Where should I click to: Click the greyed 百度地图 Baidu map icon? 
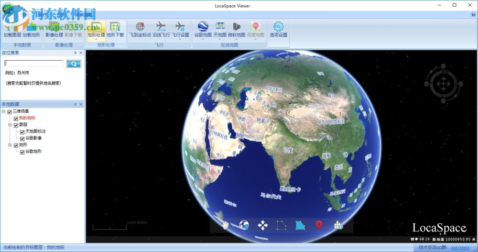[x=255, y=27]
